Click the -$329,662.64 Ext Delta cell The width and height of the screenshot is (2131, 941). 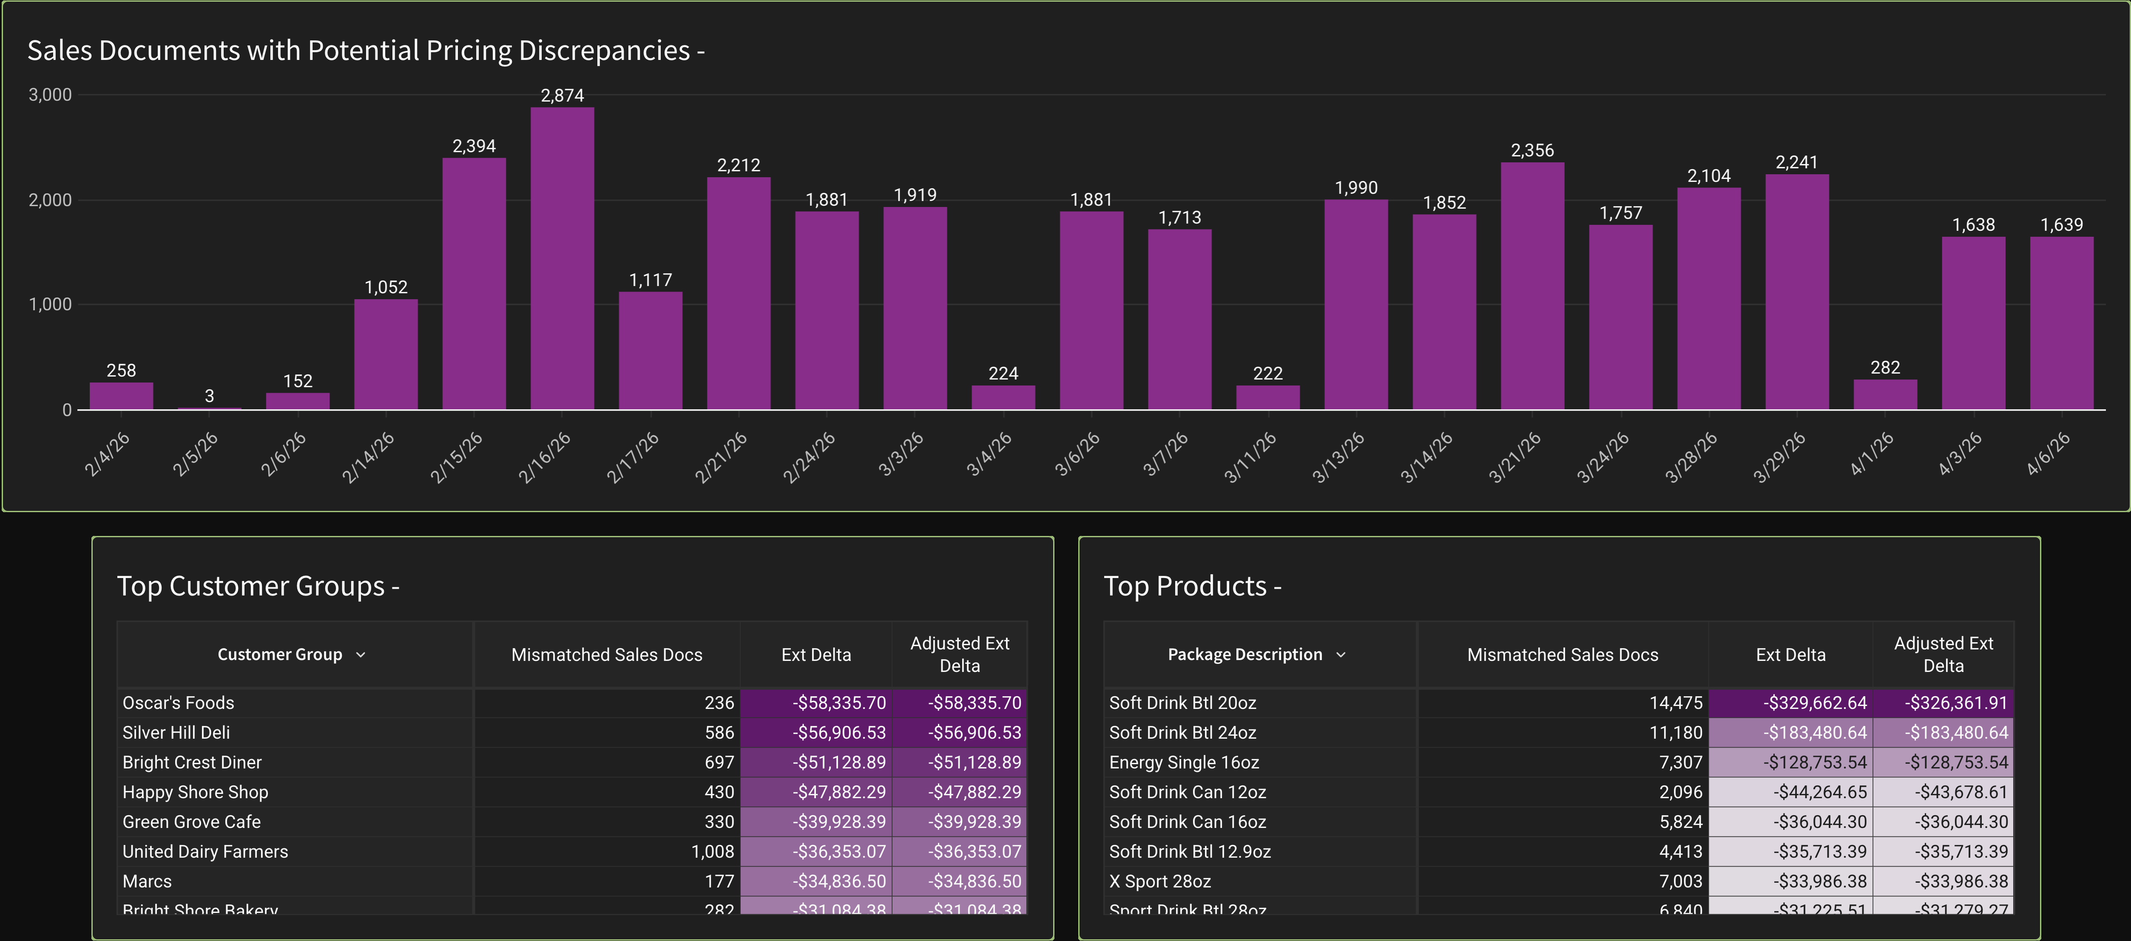tap(1813, 703)
